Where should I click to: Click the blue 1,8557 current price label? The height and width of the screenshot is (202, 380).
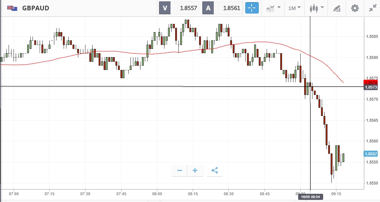point(371,154)
